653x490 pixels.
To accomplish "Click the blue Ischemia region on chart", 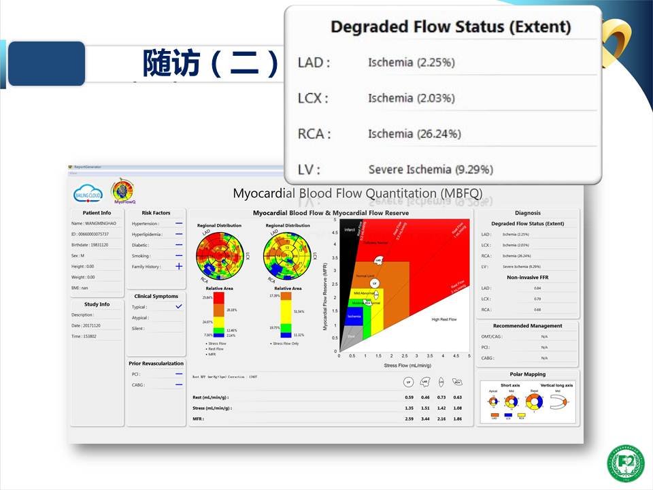I will click(x=354, y=316).
